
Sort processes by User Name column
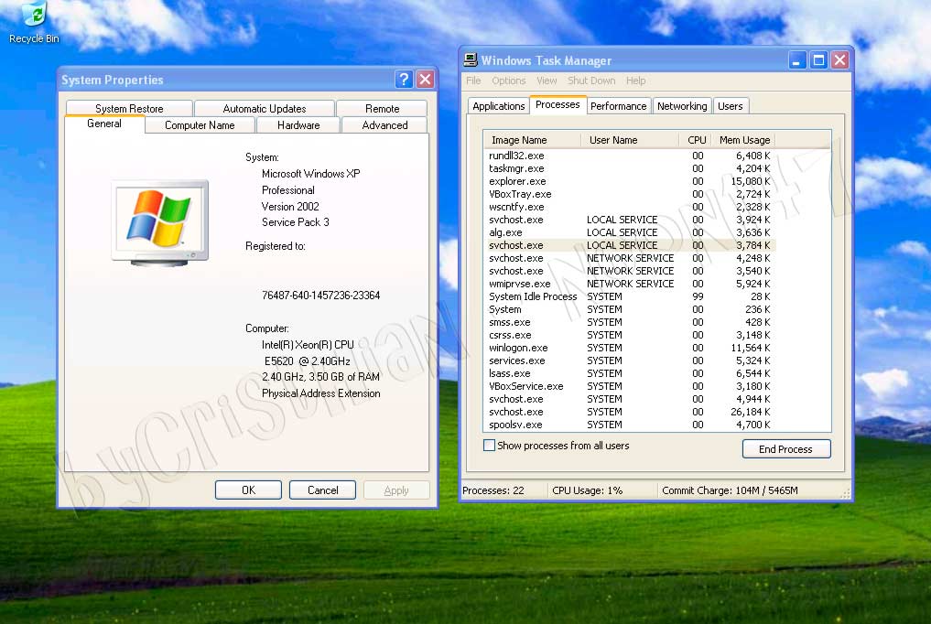(630, 140)
